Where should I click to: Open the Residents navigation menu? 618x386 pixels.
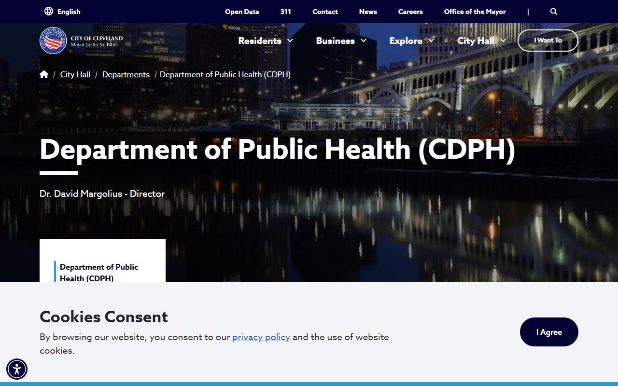pos(260,41)
